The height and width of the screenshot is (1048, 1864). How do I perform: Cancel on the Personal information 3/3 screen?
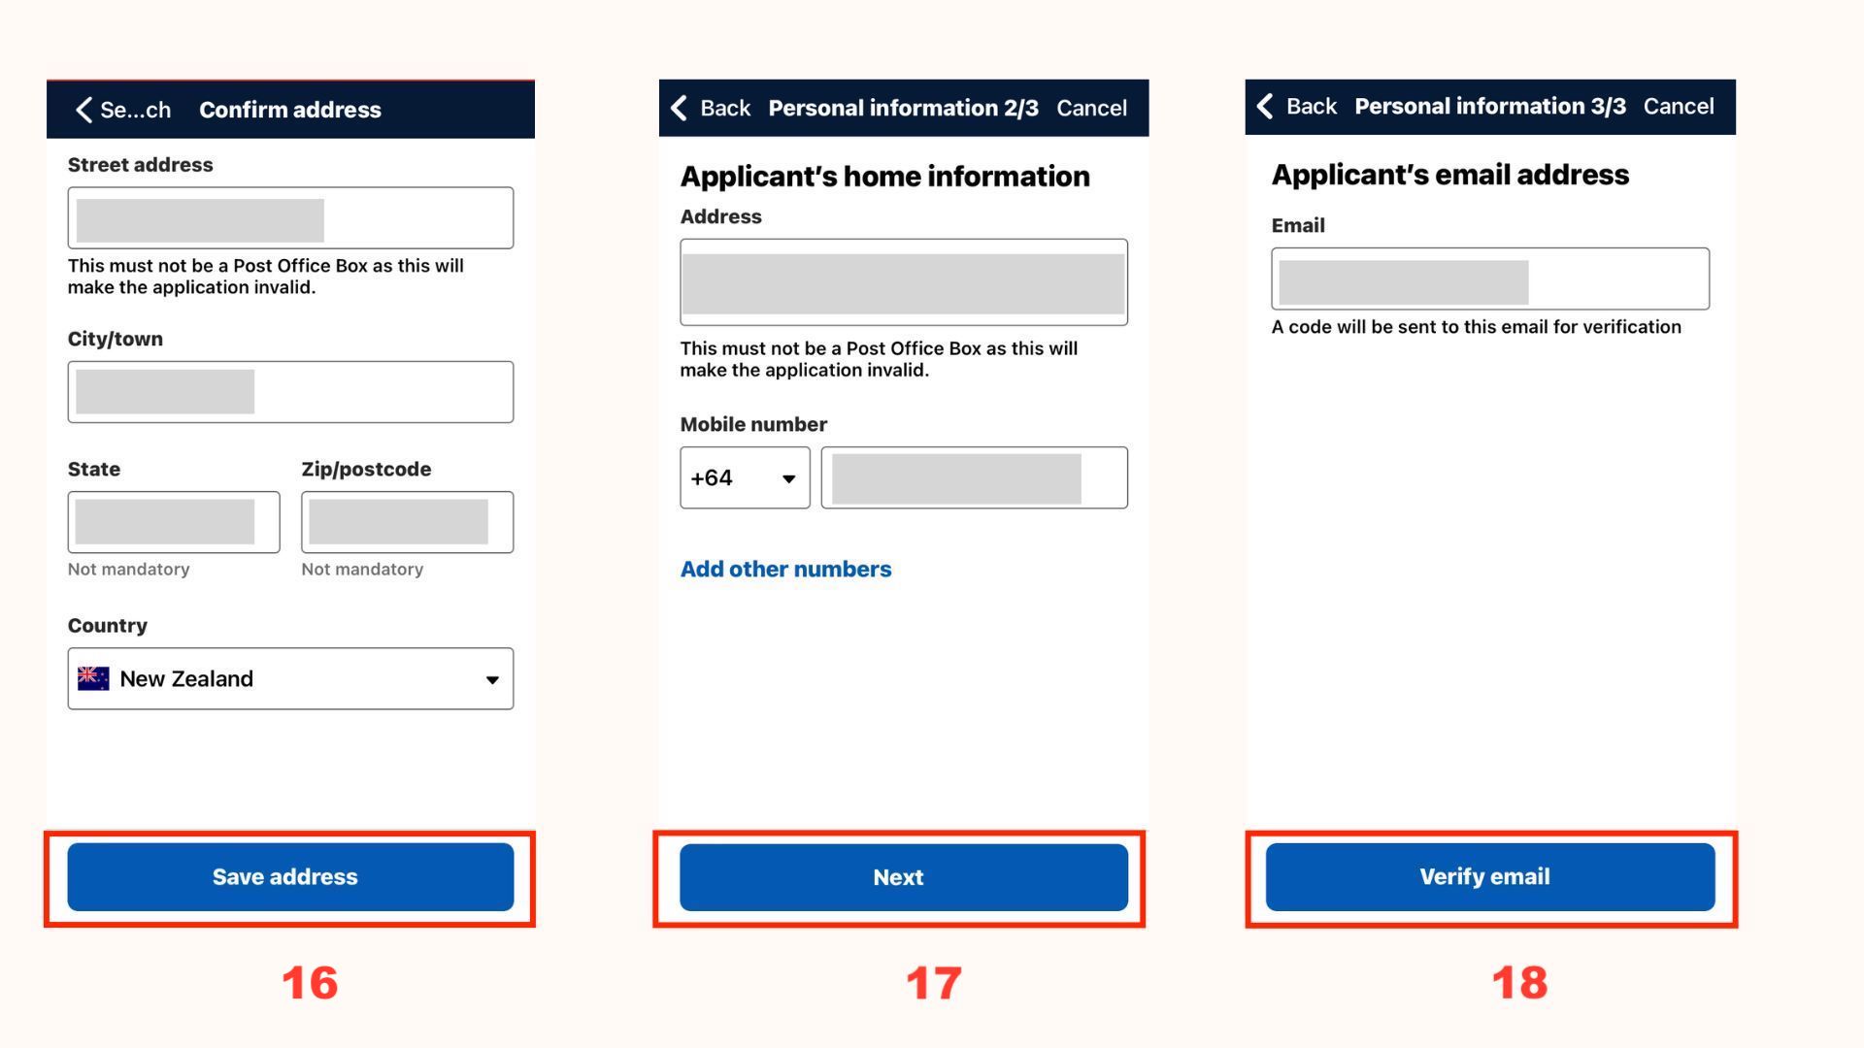1678,106
